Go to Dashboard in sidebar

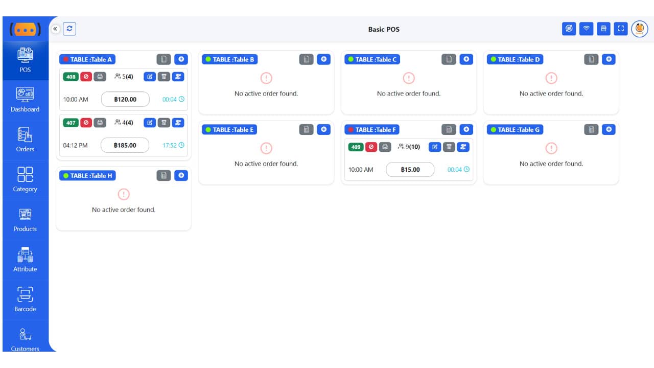pyautogui.click(x=25, y=100)
